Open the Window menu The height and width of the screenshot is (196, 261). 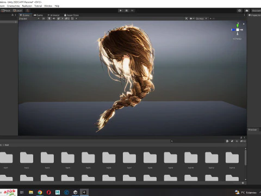(48, 6)
